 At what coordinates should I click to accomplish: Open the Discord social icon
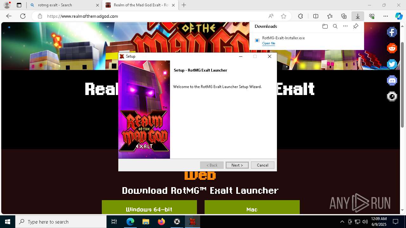click(x=392, y=80)
